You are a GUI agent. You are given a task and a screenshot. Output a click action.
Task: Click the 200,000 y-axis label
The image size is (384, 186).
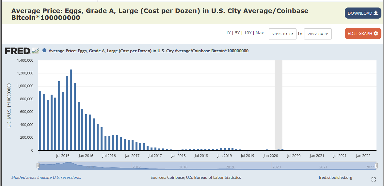pos(26,138)
